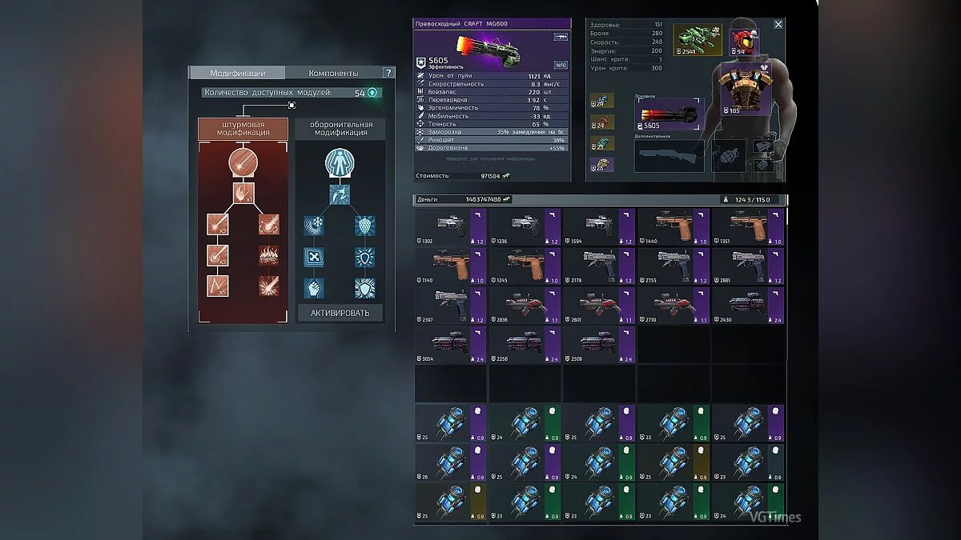Click the АКТИВИРОВАТЬ button
Image resolution: width=961 pixels, height=540 pixels.
(x=340, y=313)
